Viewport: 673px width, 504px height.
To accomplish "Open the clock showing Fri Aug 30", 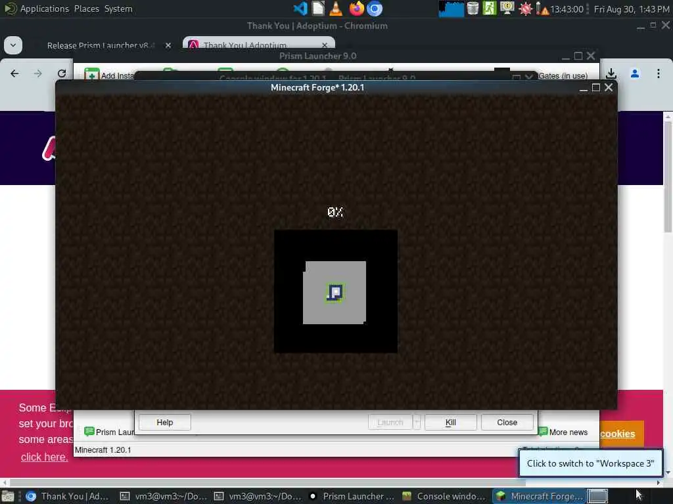I will (632, 9).
